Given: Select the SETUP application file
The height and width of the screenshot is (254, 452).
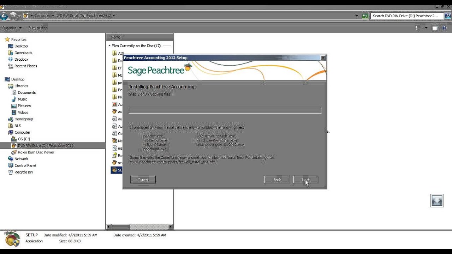Looking at the screenshot, I should click(x=117, y=170).
